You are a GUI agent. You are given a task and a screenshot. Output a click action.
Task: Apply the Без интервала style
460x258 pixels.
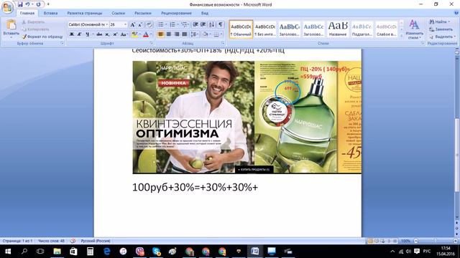pyautogui.click(x=265, y=29)
